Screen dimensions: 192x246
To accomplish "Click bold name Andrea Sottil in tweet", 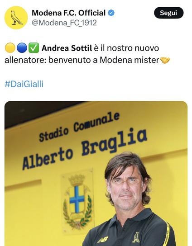I will (67, 48).
